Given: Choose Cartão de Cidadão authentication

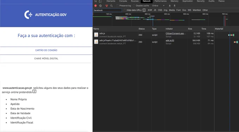Looking at the screenshot, I should (x=46, y=50).
